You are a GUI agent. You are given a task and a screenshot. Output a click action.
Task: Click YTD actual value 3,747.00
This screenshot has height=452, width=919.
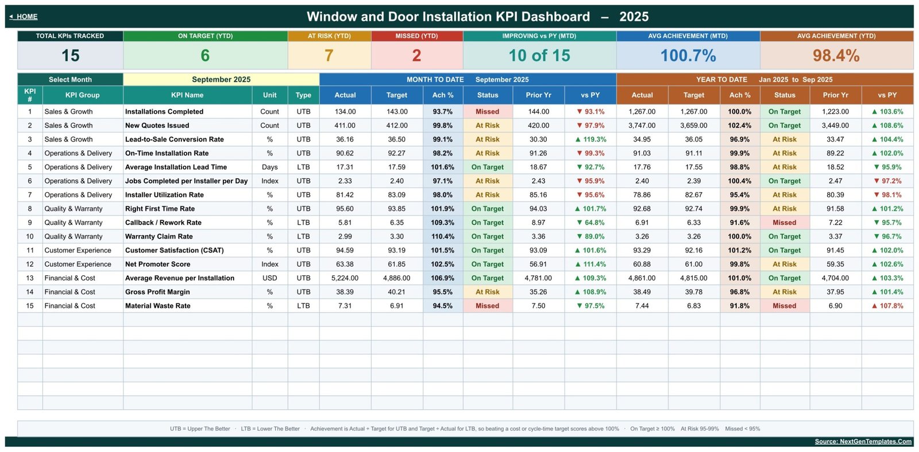642,126
